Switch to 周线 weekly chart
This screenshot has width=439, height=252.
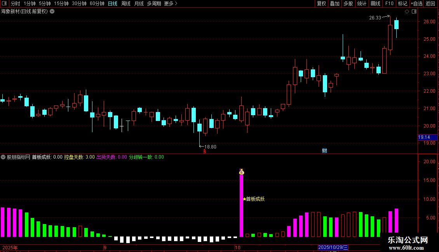pos(126,3)
